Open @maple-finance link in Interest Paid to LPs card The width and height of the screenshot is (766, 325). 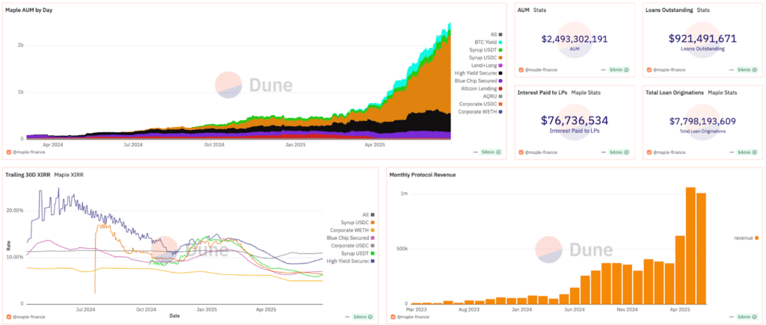pyautogui.click(x=541, y=152)
